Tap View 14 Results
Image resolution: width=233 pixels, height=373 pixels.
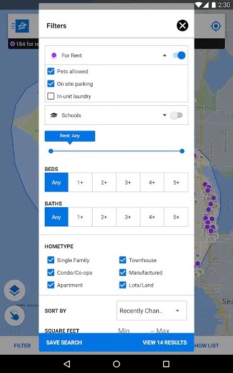click(164, 343)
